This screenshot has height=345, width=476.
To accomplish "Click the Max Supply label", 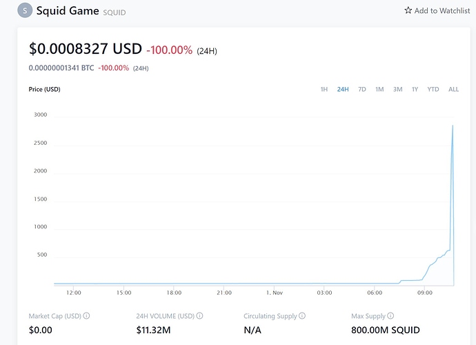I will 368,316.
